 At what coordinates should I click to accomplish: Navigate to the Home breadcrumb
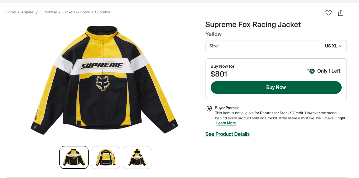[11, 12]
